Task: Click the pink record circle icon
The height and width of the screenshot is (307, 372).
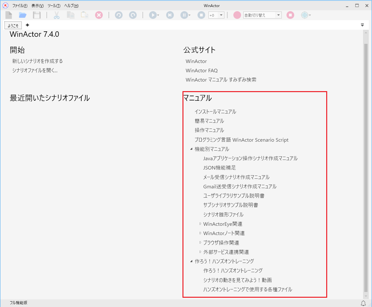Action: click(237, 15)
